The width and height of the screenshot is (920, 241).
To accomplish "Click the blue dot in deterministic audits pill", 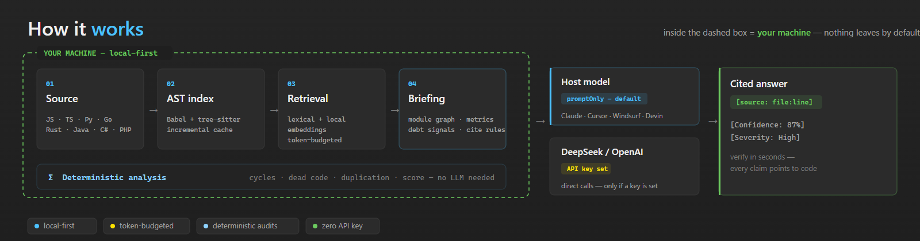I will (206, 226).
